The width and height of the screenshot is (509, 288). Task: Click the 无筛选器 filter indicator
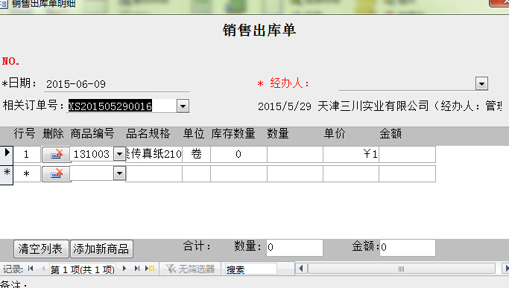(190, 269)
